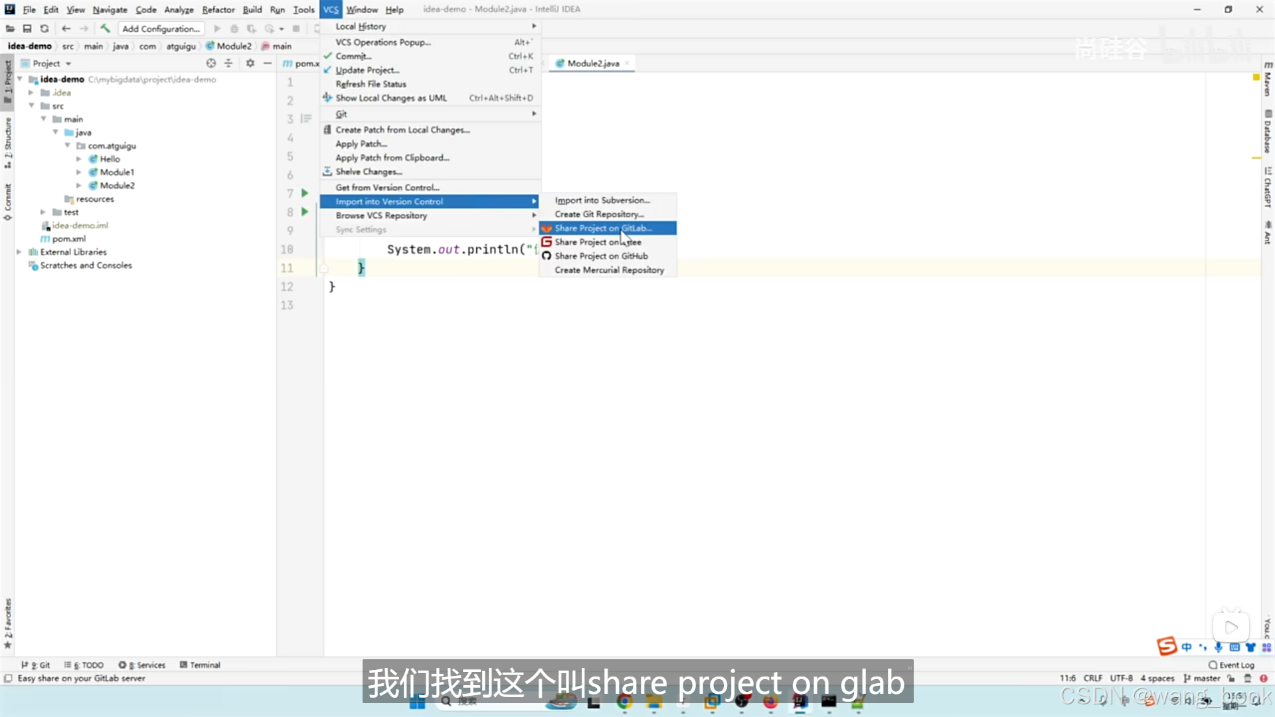Image resolution: width=1275 pixels, height=717 pixels.
Task: Click the CRLF line separator in status bar
Action: [x=1092, y=678]
